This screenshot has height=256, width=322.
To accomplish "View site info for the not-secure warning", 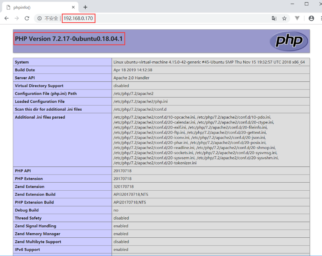I will [40, 19].
